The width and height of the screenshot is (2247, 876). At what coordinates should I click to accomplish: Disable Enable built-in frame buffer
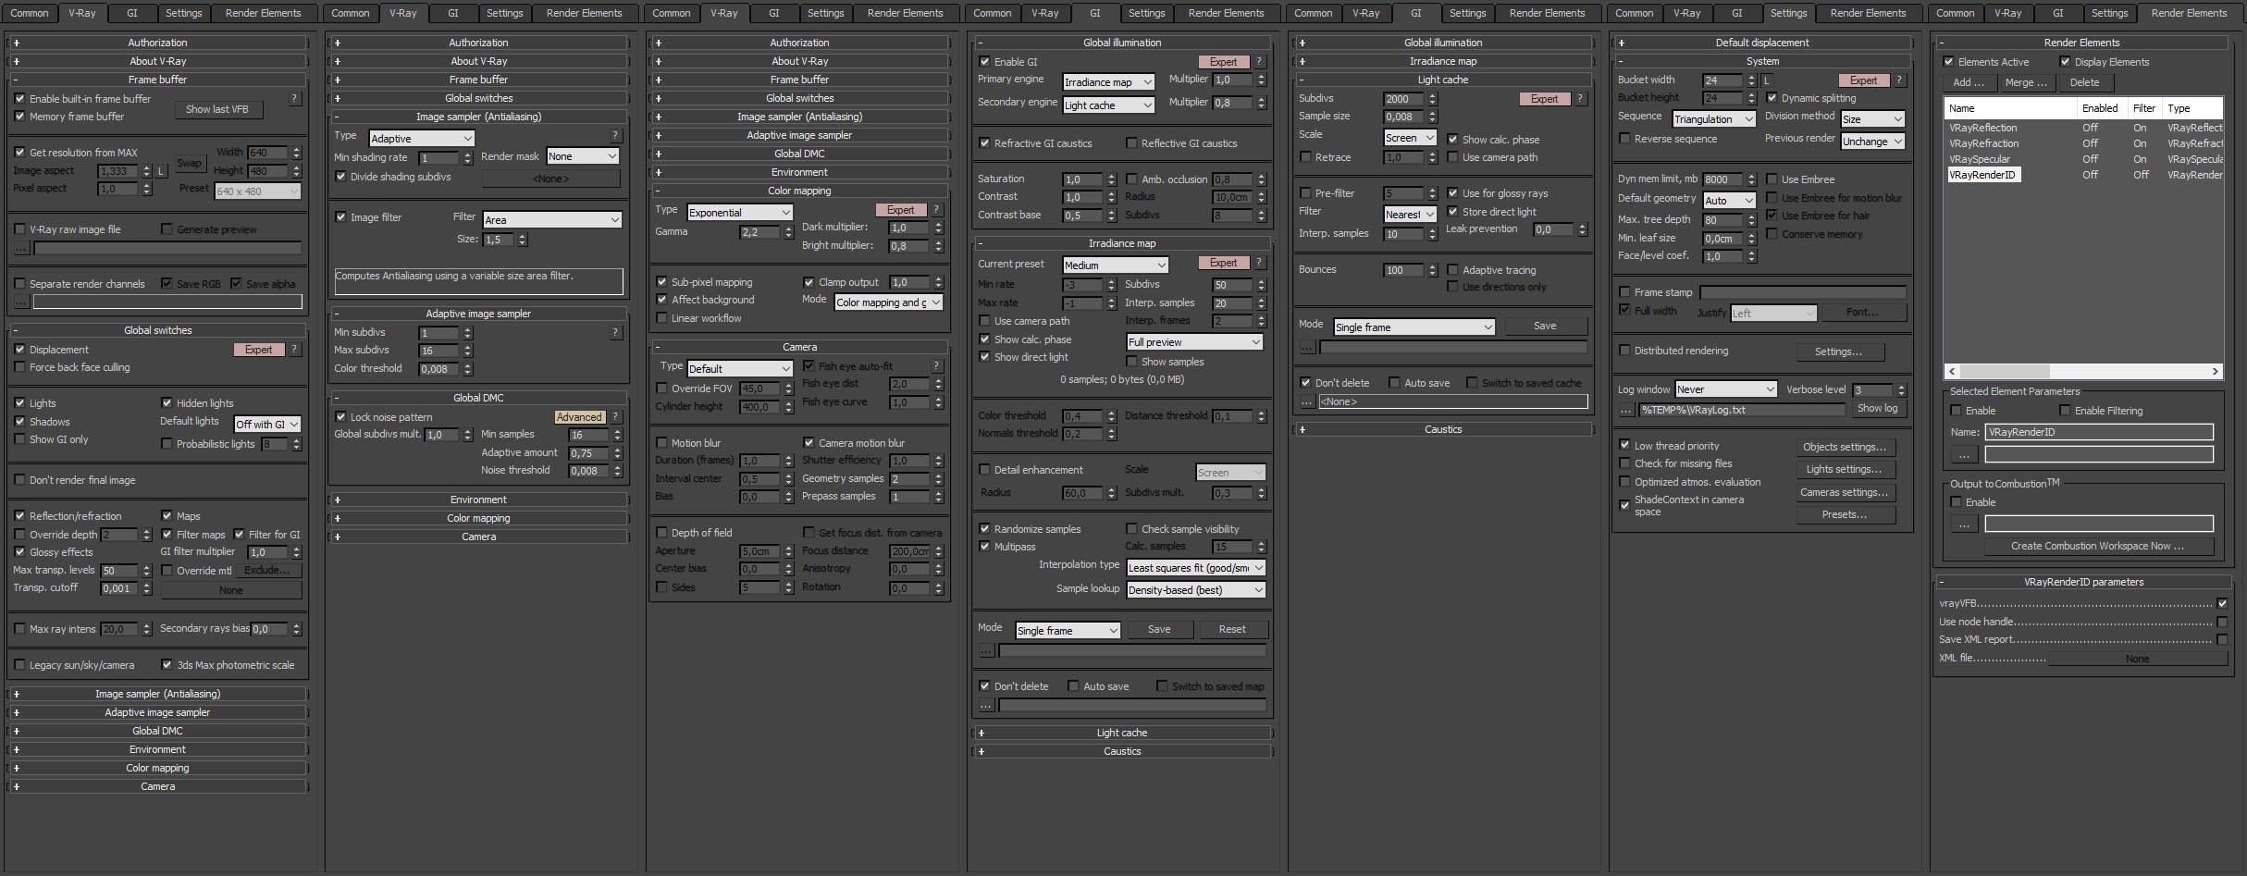click(19, 99)
